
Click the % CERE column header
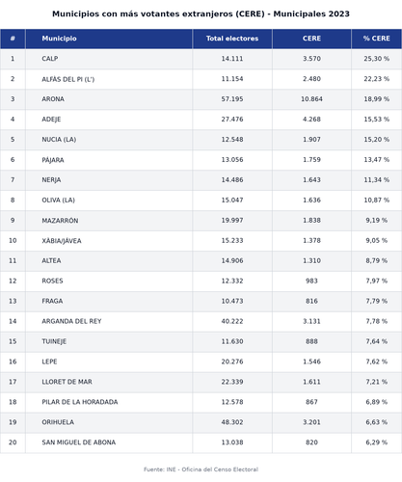377,39
